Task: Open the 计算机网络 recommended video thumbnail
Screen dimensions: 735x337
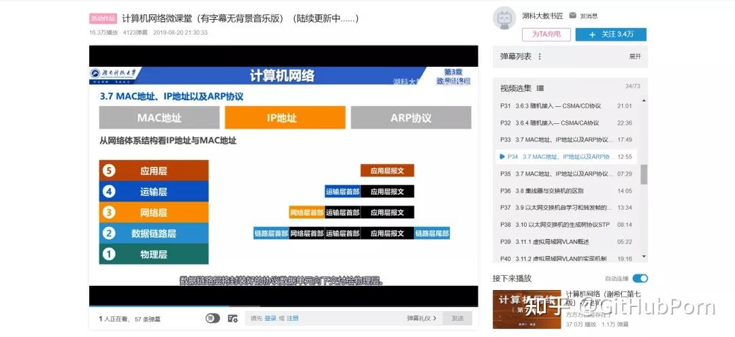Action: pyautogui.click(x=527, y=309)
